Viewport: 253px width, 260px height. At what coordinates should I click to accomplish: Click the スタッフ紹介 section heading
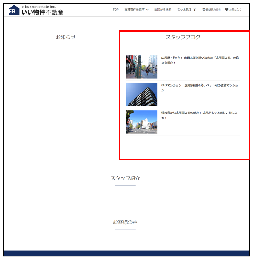[125, 178]
